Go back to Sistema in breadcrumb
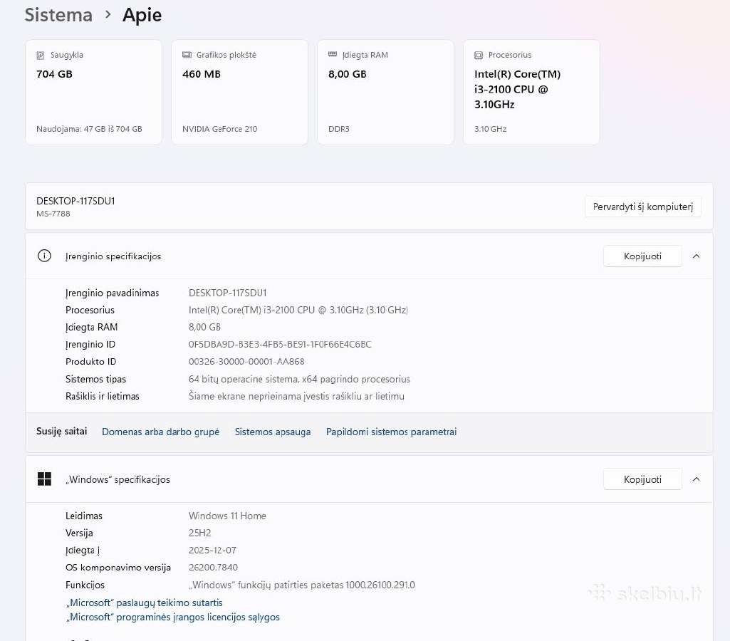Viewport: 730px width, 641px height. click(x=58, y=15)
